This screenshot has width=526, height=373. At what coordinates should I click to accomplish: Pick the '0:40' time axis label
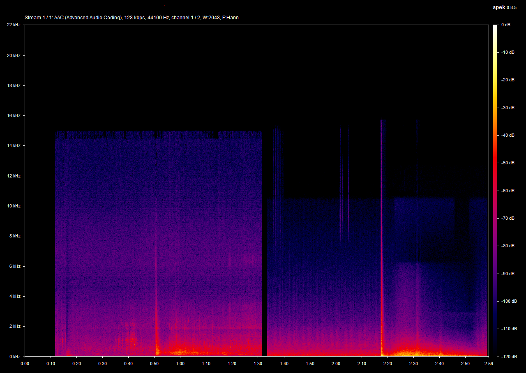[128, 364]
